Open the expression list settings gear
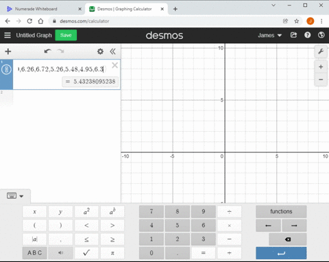 (x=100, y=51)
